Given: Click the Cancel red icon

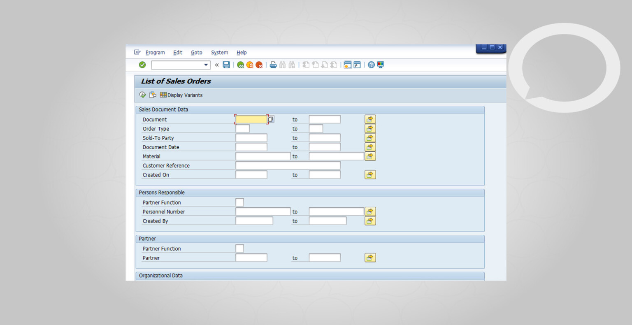Looking at the screenshot, I should pyautogui.click(x=259, y=65).
